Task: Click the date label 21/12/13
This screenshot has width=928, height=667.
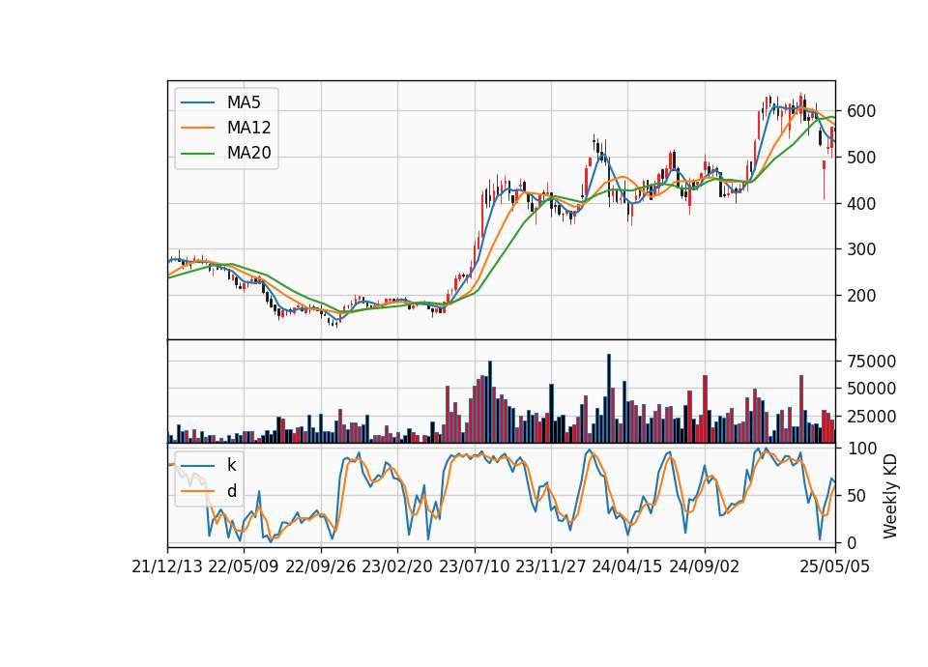Action: pos(167,566)
